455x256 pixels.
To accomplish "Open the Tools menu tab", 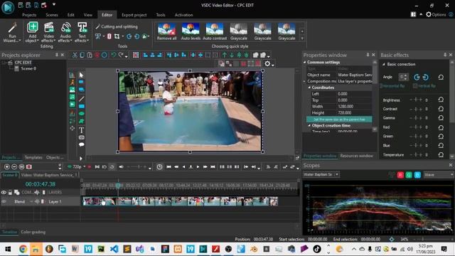I will (x=161, y=15).
